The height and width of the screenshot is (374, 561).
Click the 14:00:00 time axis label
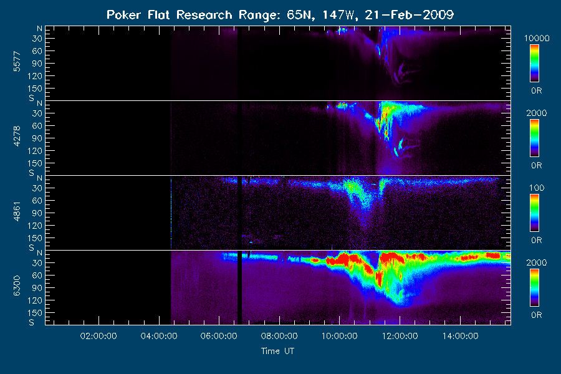461,336
